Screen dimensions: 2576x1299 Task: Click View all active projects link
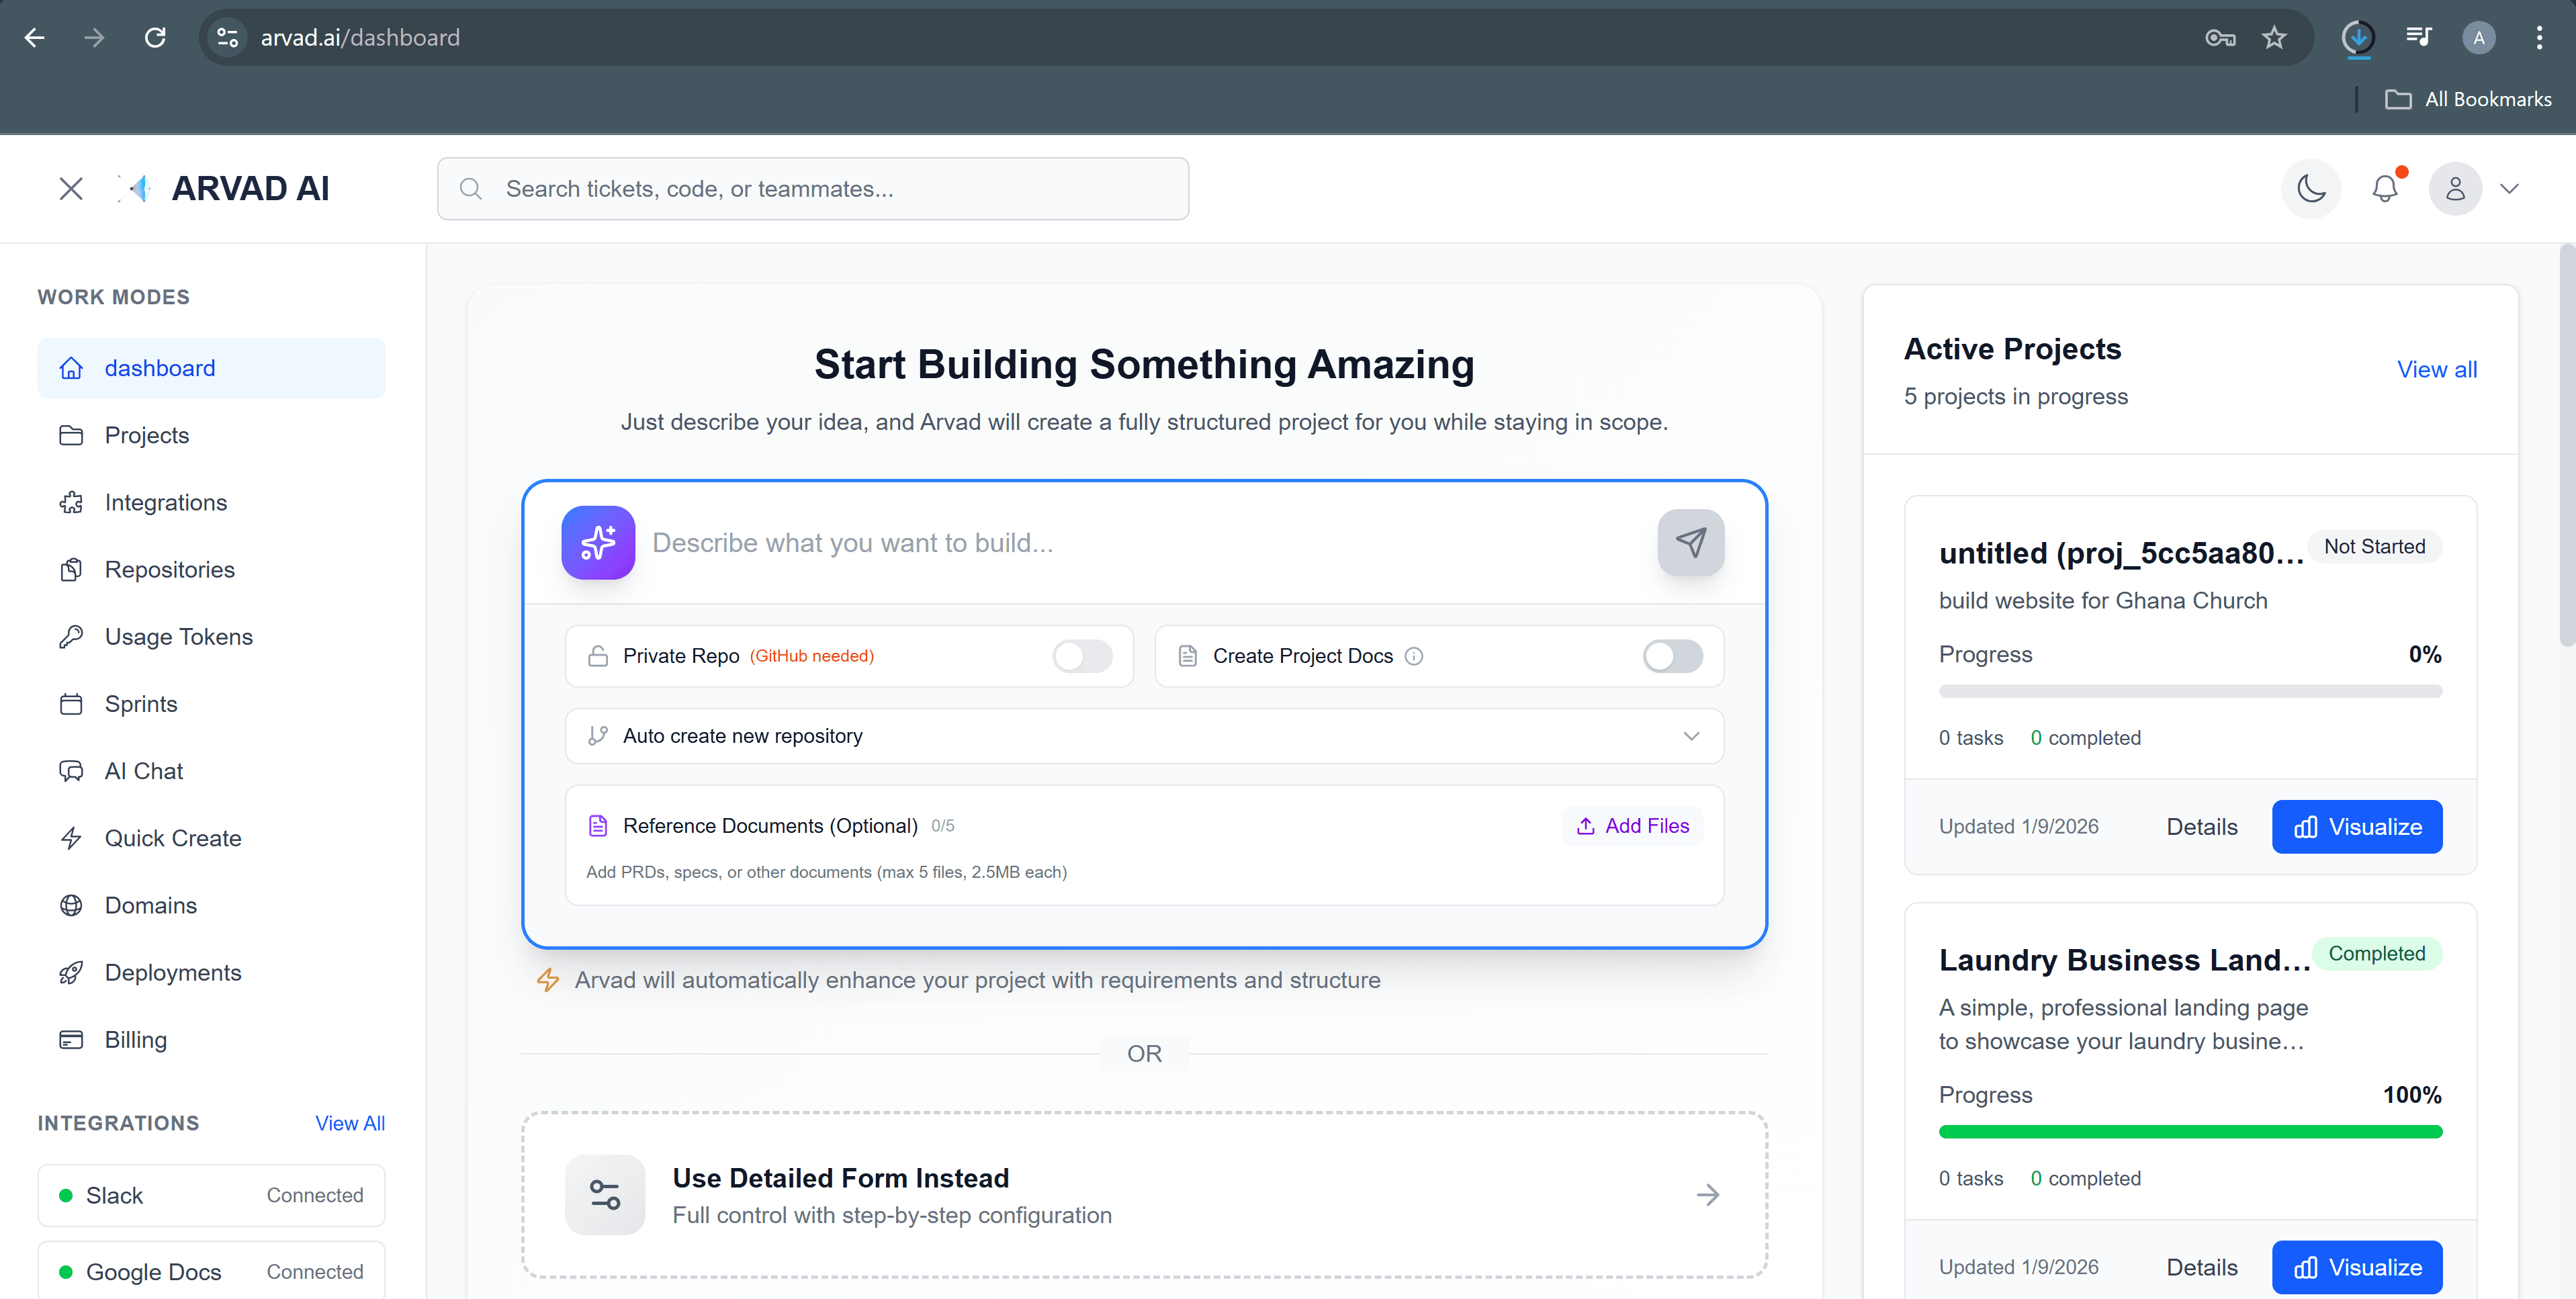click(x=2436, y=370)
